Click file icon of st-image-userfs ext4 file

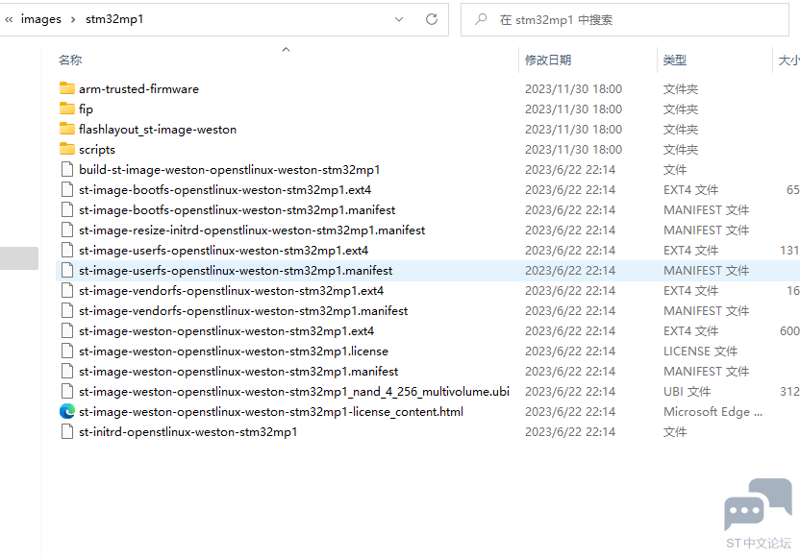tap(67, 250)
